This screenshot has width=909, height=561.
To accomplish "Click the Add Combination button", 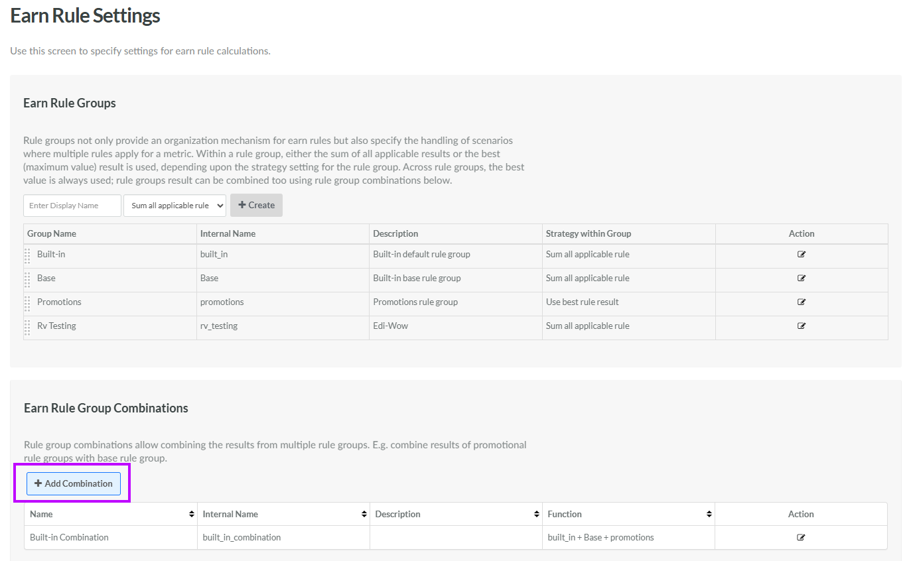I will point(74,483).
